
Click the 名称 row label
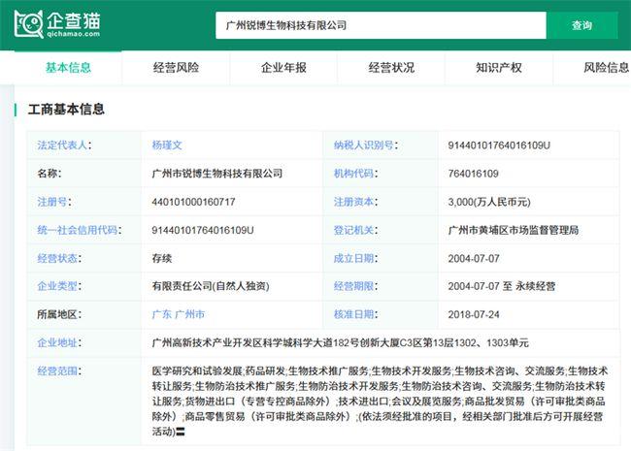[x=50, y=174]
